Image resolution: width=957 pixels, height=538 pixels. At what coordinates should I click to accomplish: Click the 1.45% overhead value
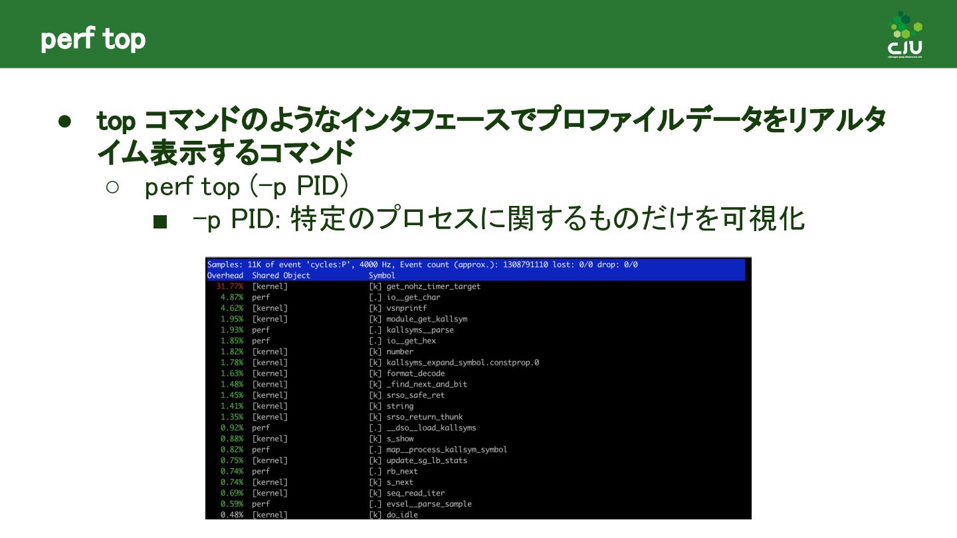[232, 395]
